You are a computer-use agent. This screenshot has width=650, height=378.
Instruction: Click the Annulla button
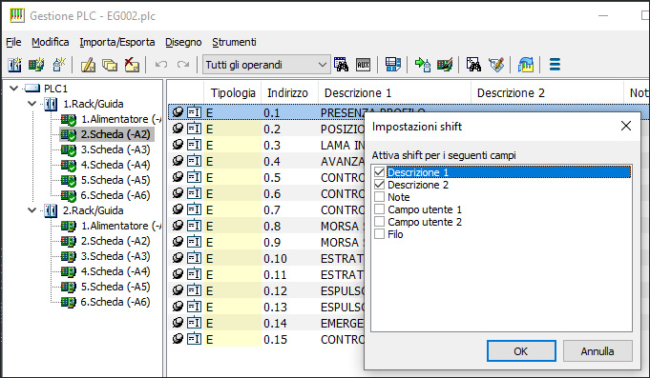pos(598,351)
